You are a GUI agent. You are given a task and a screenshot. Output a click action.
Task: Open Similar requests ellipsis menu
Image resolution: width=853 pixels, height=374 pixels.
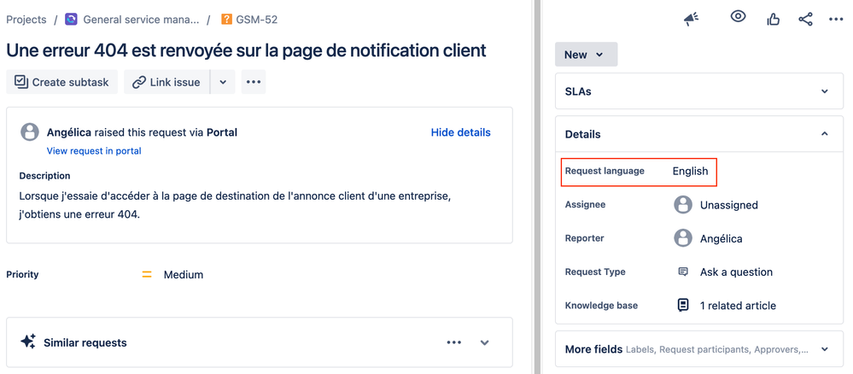click(453, 342)
